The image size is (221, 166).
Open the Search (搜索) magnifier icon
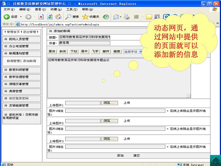click(68, 17)
